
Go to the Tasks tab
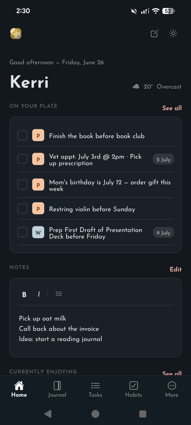(x=95, y=389)
